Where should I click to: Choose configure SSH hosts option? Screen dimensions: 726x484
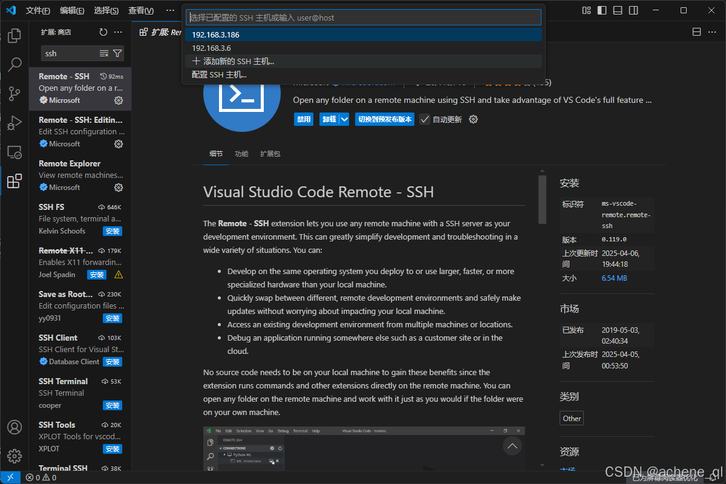(x=364, y=74)
